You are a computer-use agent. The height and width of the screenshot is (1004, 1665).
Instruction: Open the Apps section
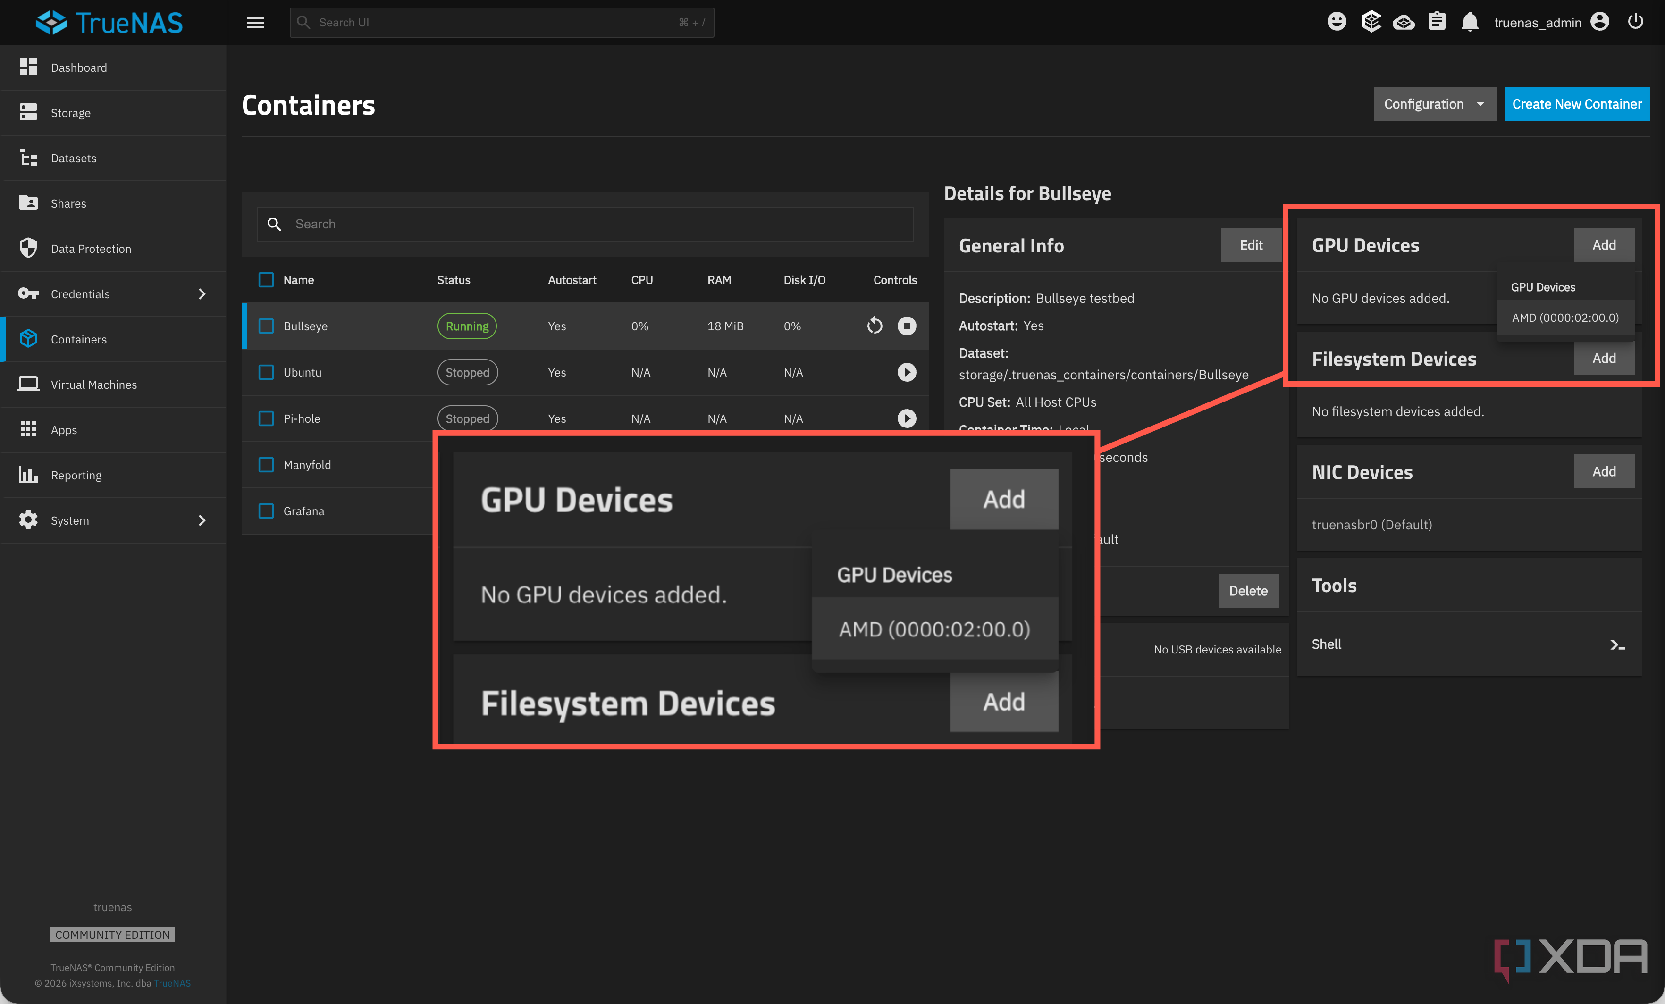113,430
